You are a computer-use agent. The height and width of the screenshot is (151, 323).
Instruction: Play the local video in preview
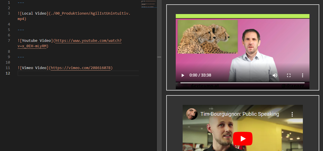[x=183, y=75]
